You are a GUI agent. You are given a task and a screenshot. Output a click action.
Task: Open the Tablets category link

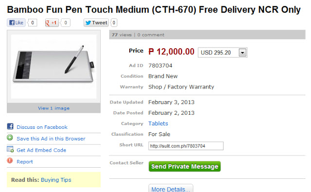[x=158, y=123]
